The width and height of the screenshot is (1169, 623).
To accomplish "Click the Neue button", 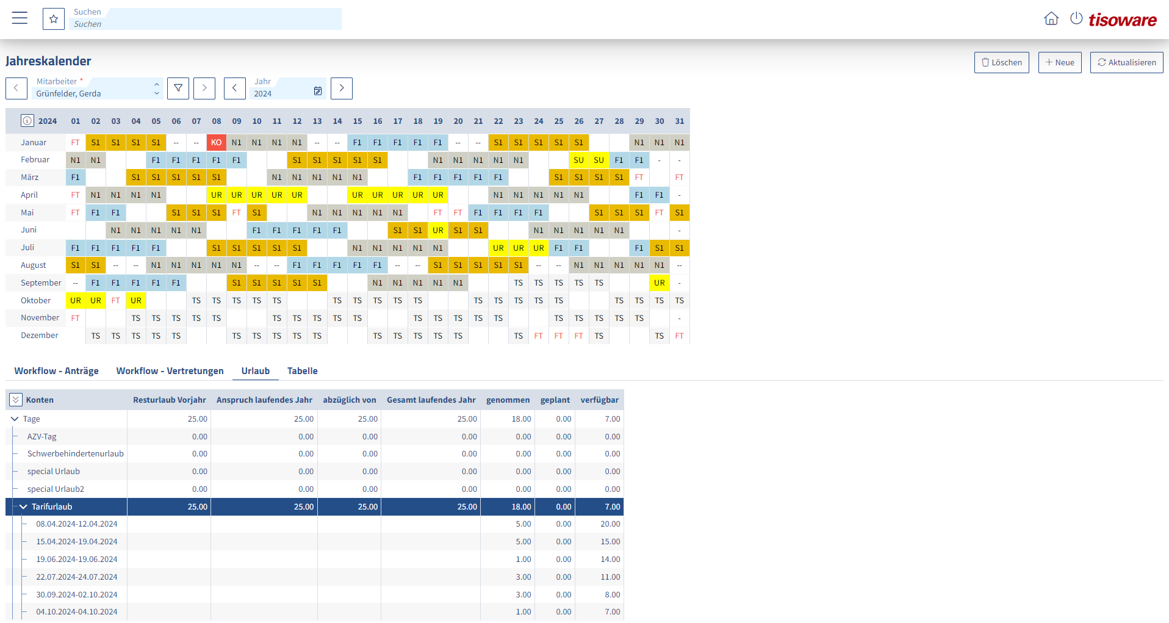I will (x=1060, y=62).
